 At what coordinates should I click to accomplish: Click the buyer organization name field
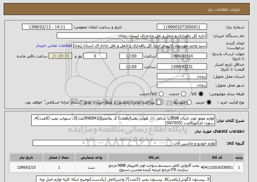(x=132, y=36)
